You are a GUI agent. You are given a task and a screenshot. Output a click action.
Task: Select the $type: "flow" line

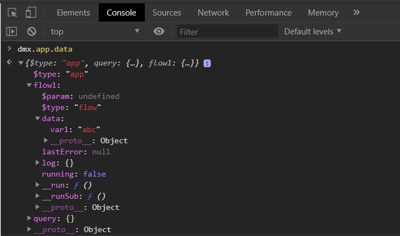tap(72, 107)
